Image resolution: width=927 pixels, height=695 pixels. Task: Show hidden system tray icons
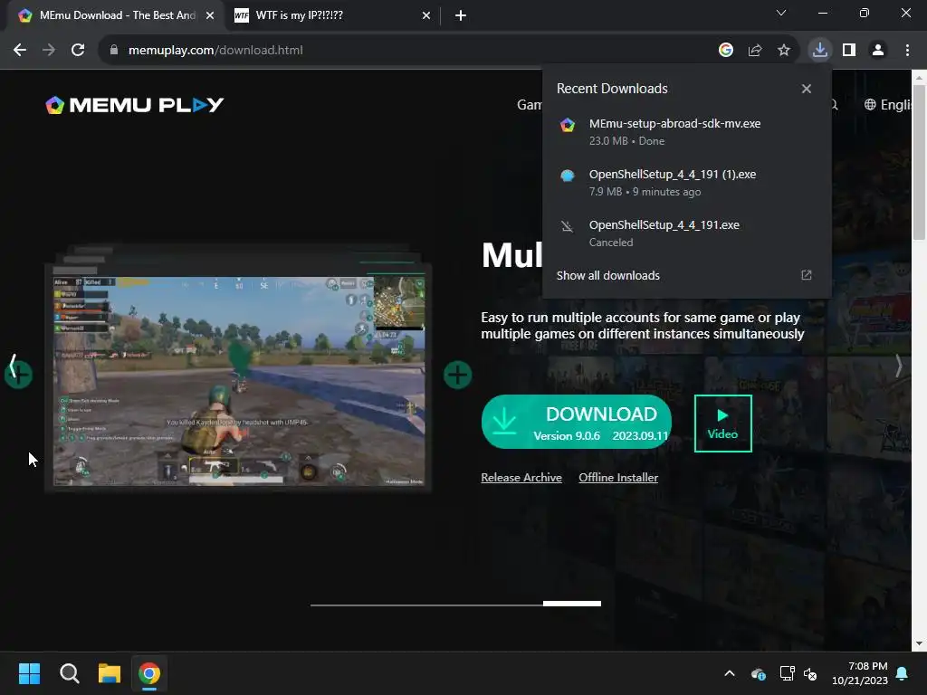(730, 673)
